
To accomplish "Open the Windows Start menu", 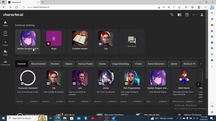I will (x=3, y=118).
